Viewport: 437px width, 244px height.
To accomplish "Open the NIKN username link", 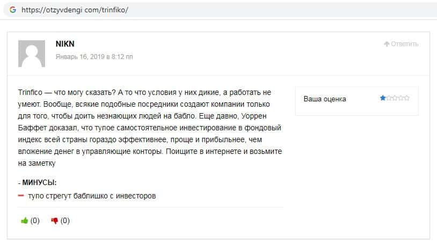I will (64, 44).
